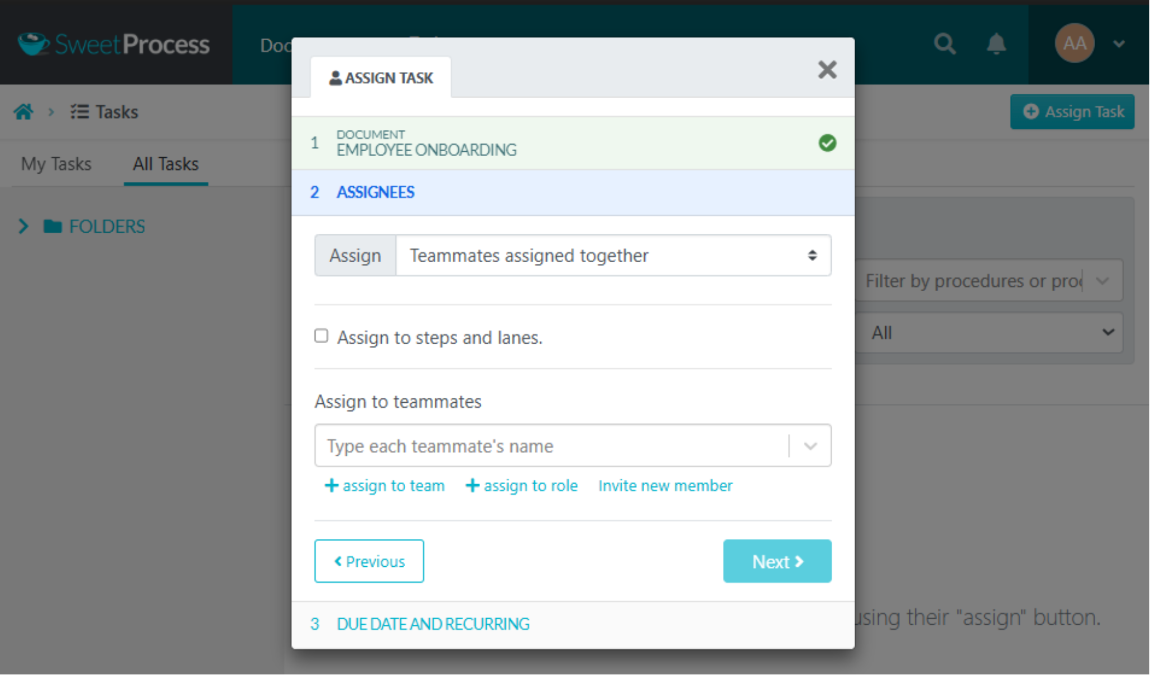Switch to the My Tasks tab
The height and width of the screenshot is (675, 1151).
56,164
